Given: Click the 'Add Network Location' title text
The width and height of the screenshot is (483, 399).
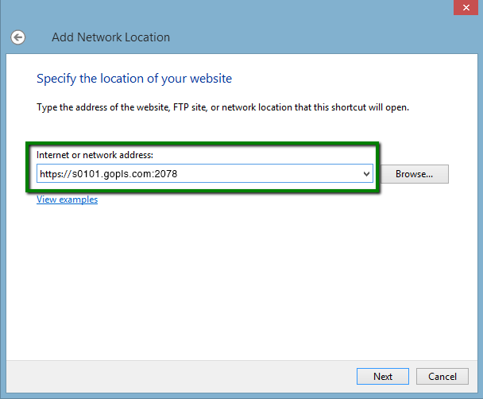Looking at the screenshot, I should [110, 37].
